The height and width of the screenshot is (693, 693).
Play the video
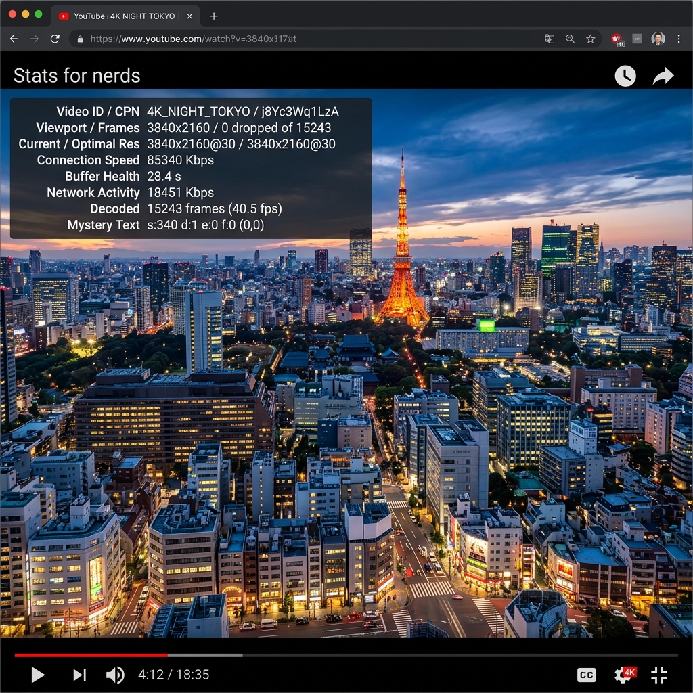pyautogui.click(x=38, y=675)
